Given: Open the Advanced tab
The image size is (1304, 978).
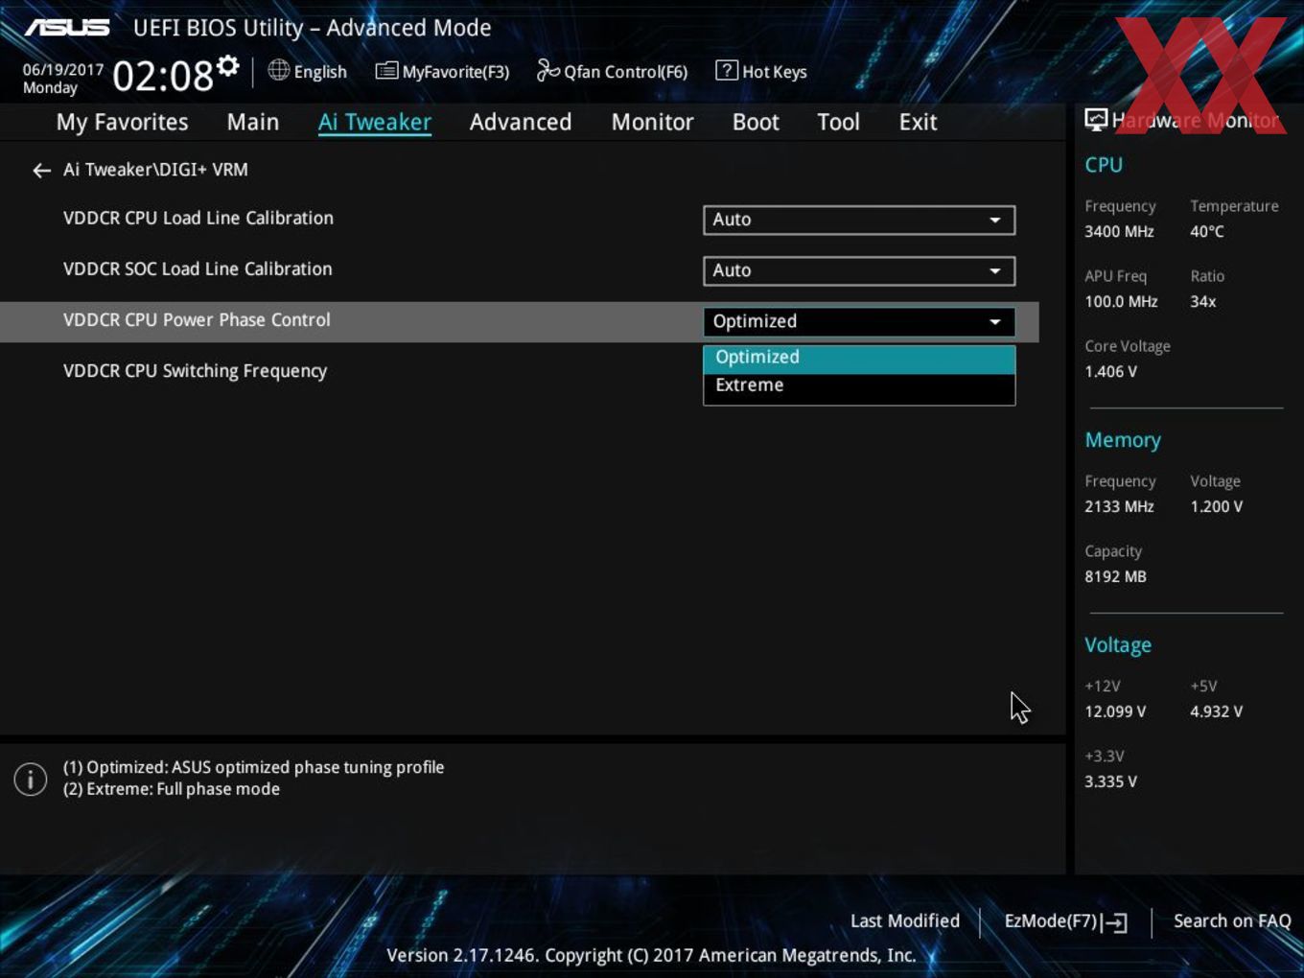Looking at the screenshot, I should 521,122.
